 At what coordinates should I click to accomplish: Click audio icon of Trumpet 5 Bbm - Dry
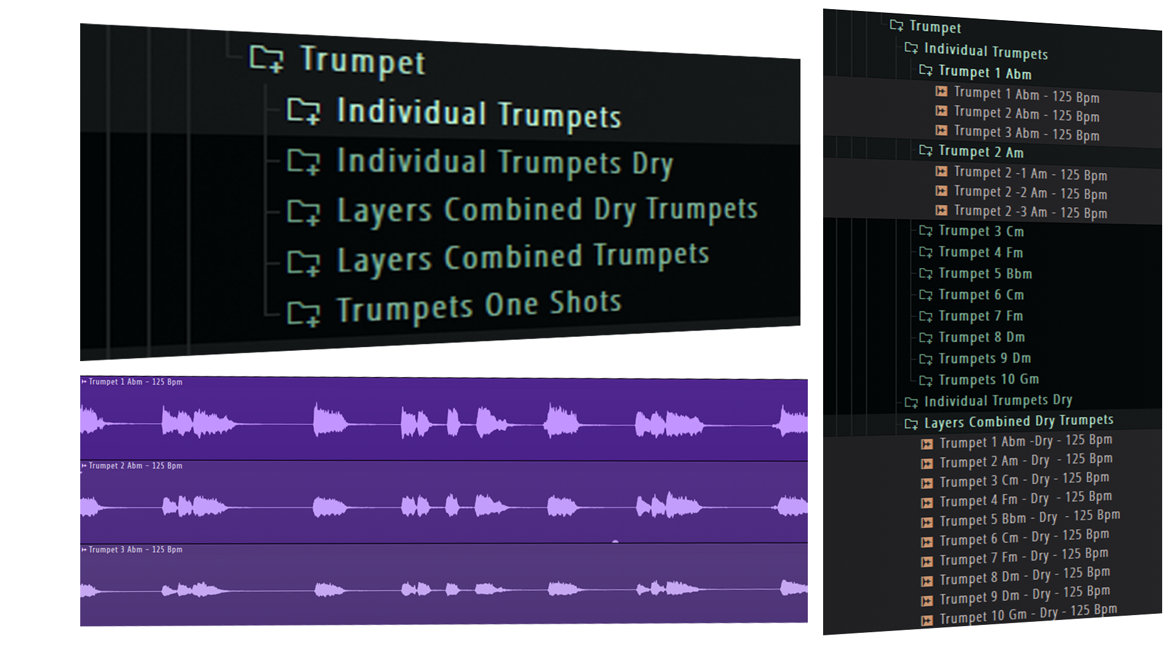pyautogui.click(x=927, y=522)
